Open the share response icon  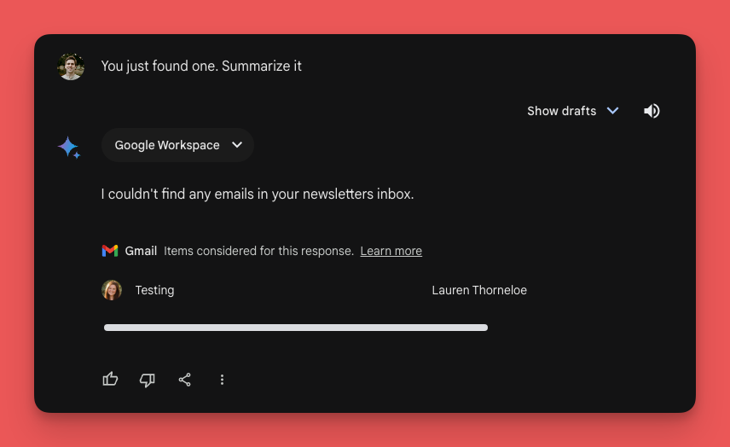click(185, 380)
